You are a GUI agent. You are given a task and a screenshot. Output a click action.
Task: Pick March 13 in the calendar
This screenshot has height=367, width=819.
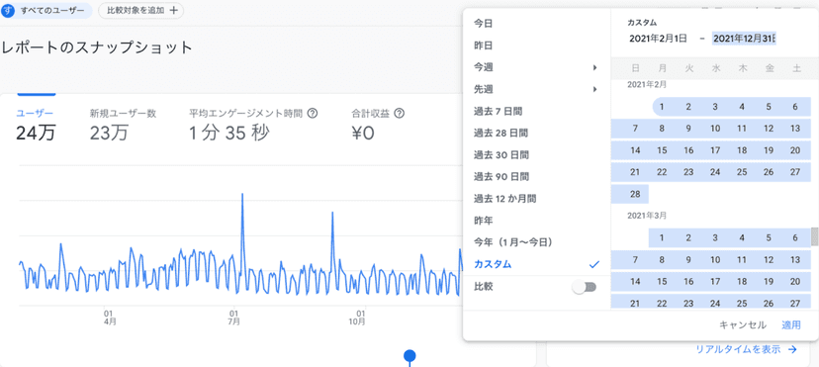click(795, 260)
